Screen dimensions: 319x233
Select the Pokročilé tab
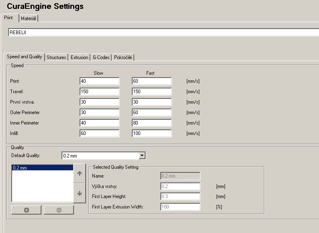[x=123, y=57]
